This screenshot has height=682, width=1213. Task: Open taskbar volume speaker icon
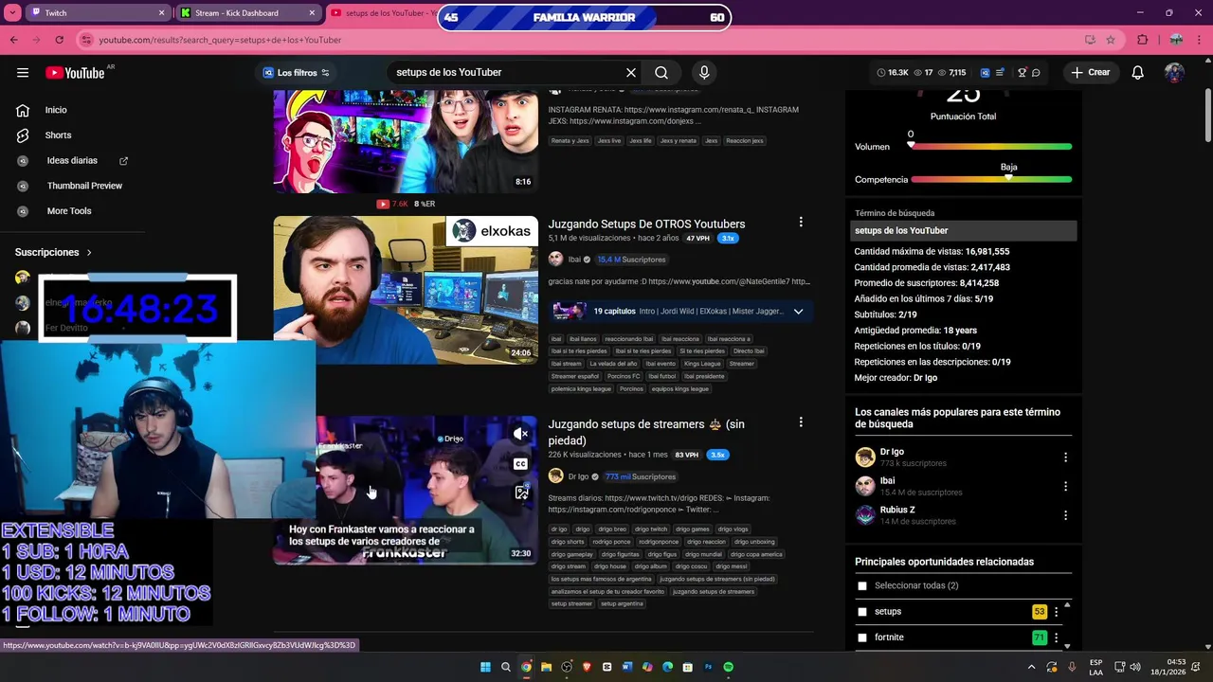tap(1135, 667)
